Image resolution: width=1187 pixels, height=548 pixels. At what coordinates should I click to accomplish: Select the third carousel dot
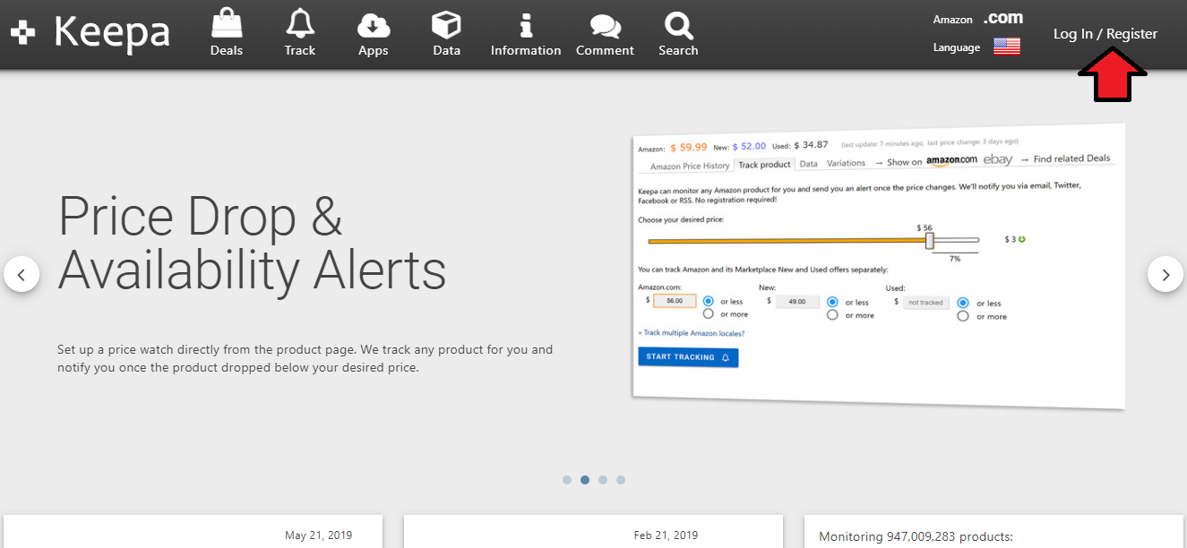(x=603, y=480)
